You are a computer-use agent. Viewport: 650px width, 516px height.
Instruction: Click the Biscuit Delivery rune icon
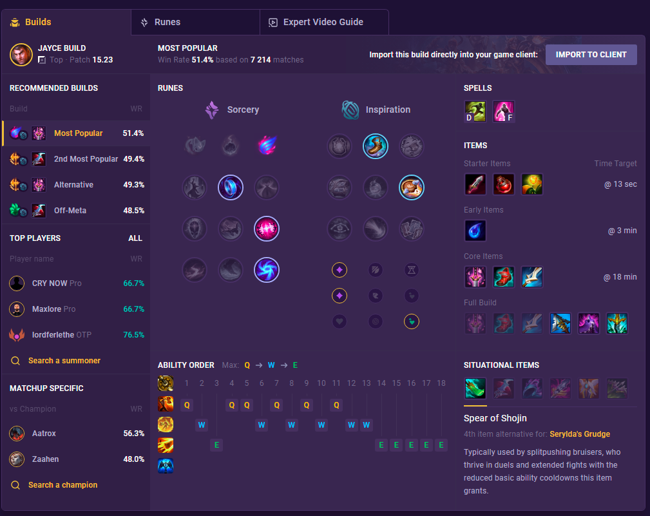411,187
